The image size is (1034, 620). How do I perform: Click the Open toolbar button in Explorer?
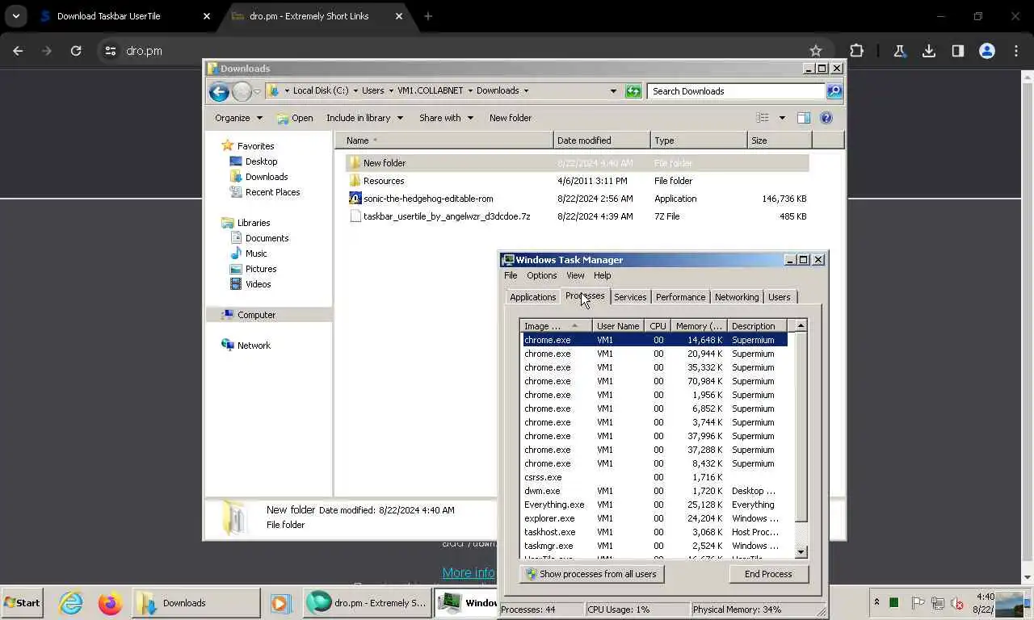click(295, 118)
